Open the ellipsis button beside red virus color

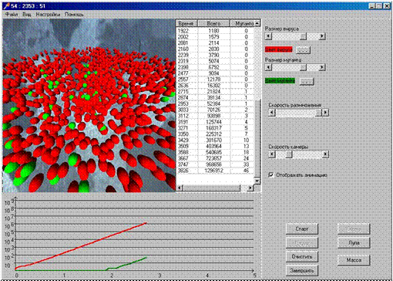303,49
